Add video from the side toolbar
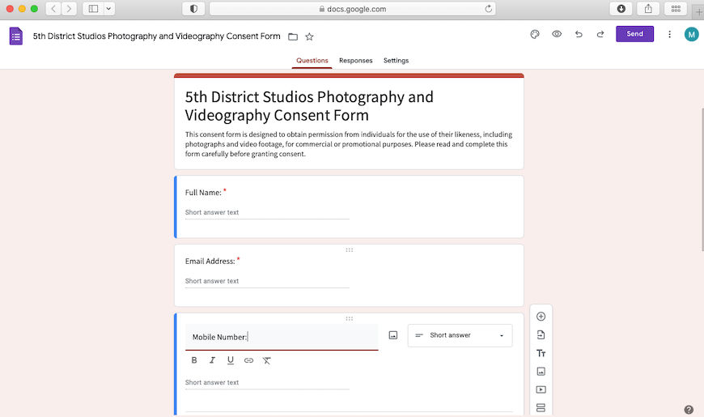This screenshot has height=417, width=704. pyautogui.click(x=541, y=389)
